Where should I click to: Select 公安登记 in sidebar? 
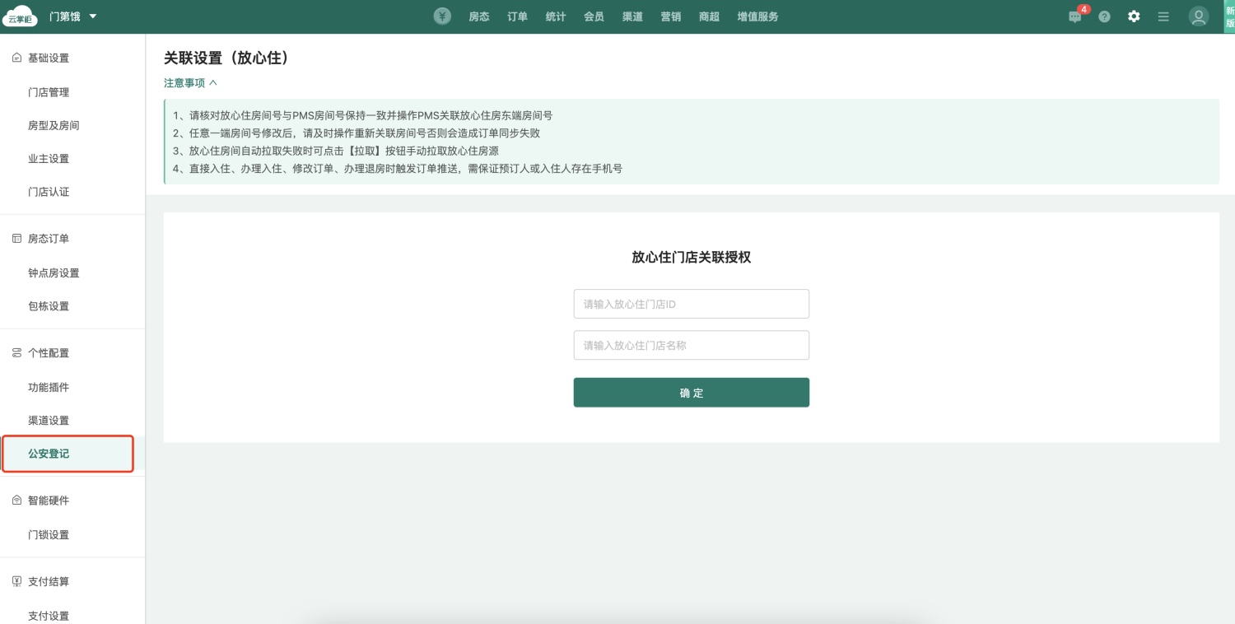(x=49, y=454)
